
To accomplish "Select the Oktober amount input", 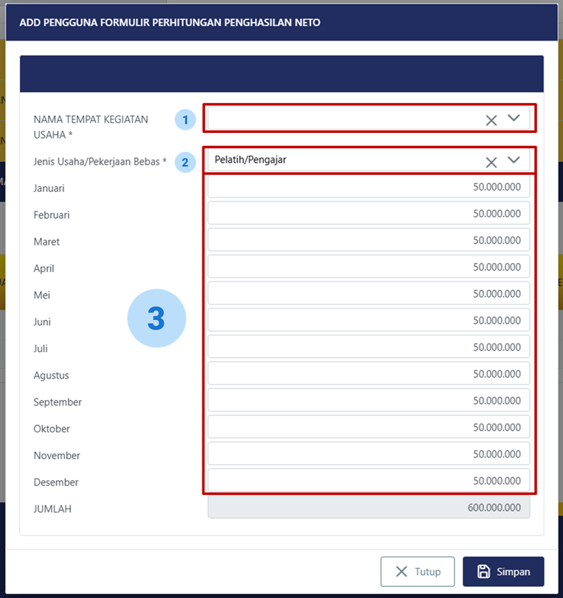I will (369, 428).
